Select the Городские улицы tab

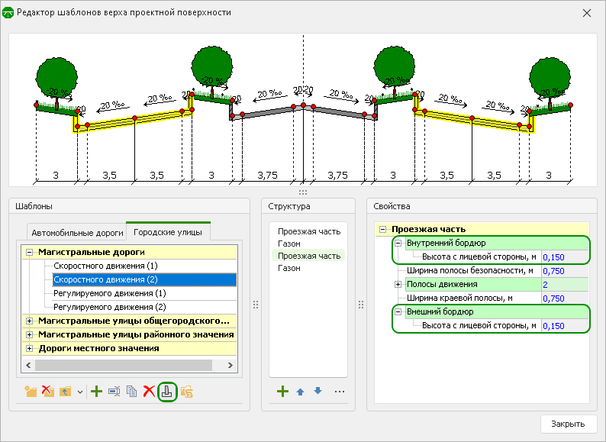pyautogui.click(x=168, y=232)
